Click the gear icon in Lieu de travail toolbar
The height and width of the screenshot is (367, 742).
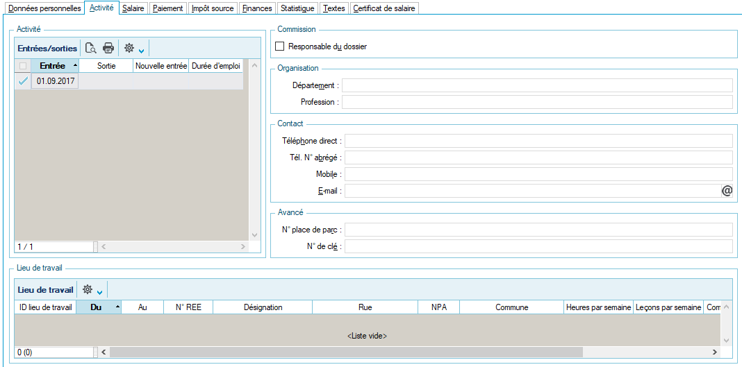click(87, 289)
